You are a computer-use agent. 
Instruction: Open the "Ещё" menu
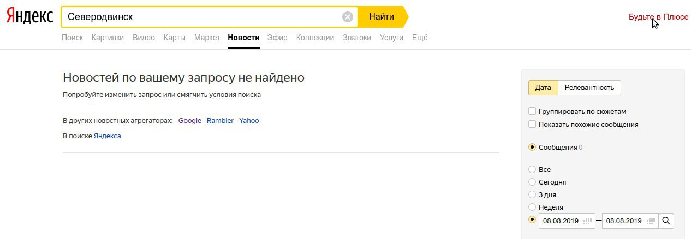coord(420,38)
